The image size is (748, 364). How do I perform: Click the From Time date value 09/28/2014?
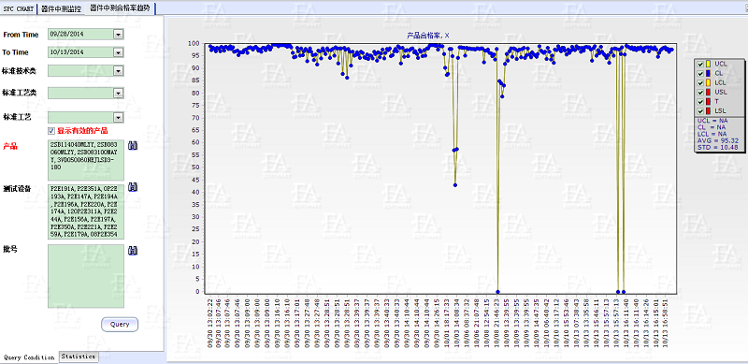(66, 35)
